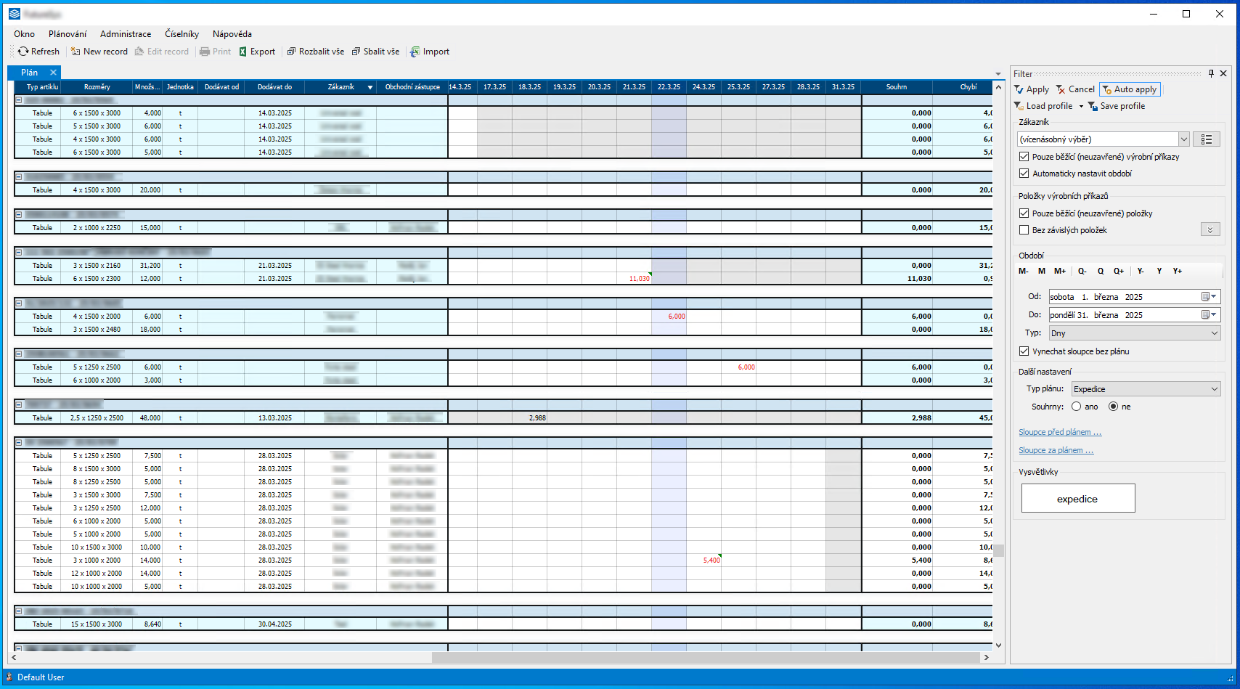Open the customer multi-select list button

point(1206,139)
